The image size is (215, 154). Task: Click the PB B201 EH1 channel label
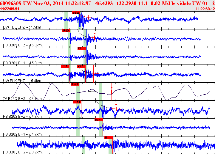(22, 63)
